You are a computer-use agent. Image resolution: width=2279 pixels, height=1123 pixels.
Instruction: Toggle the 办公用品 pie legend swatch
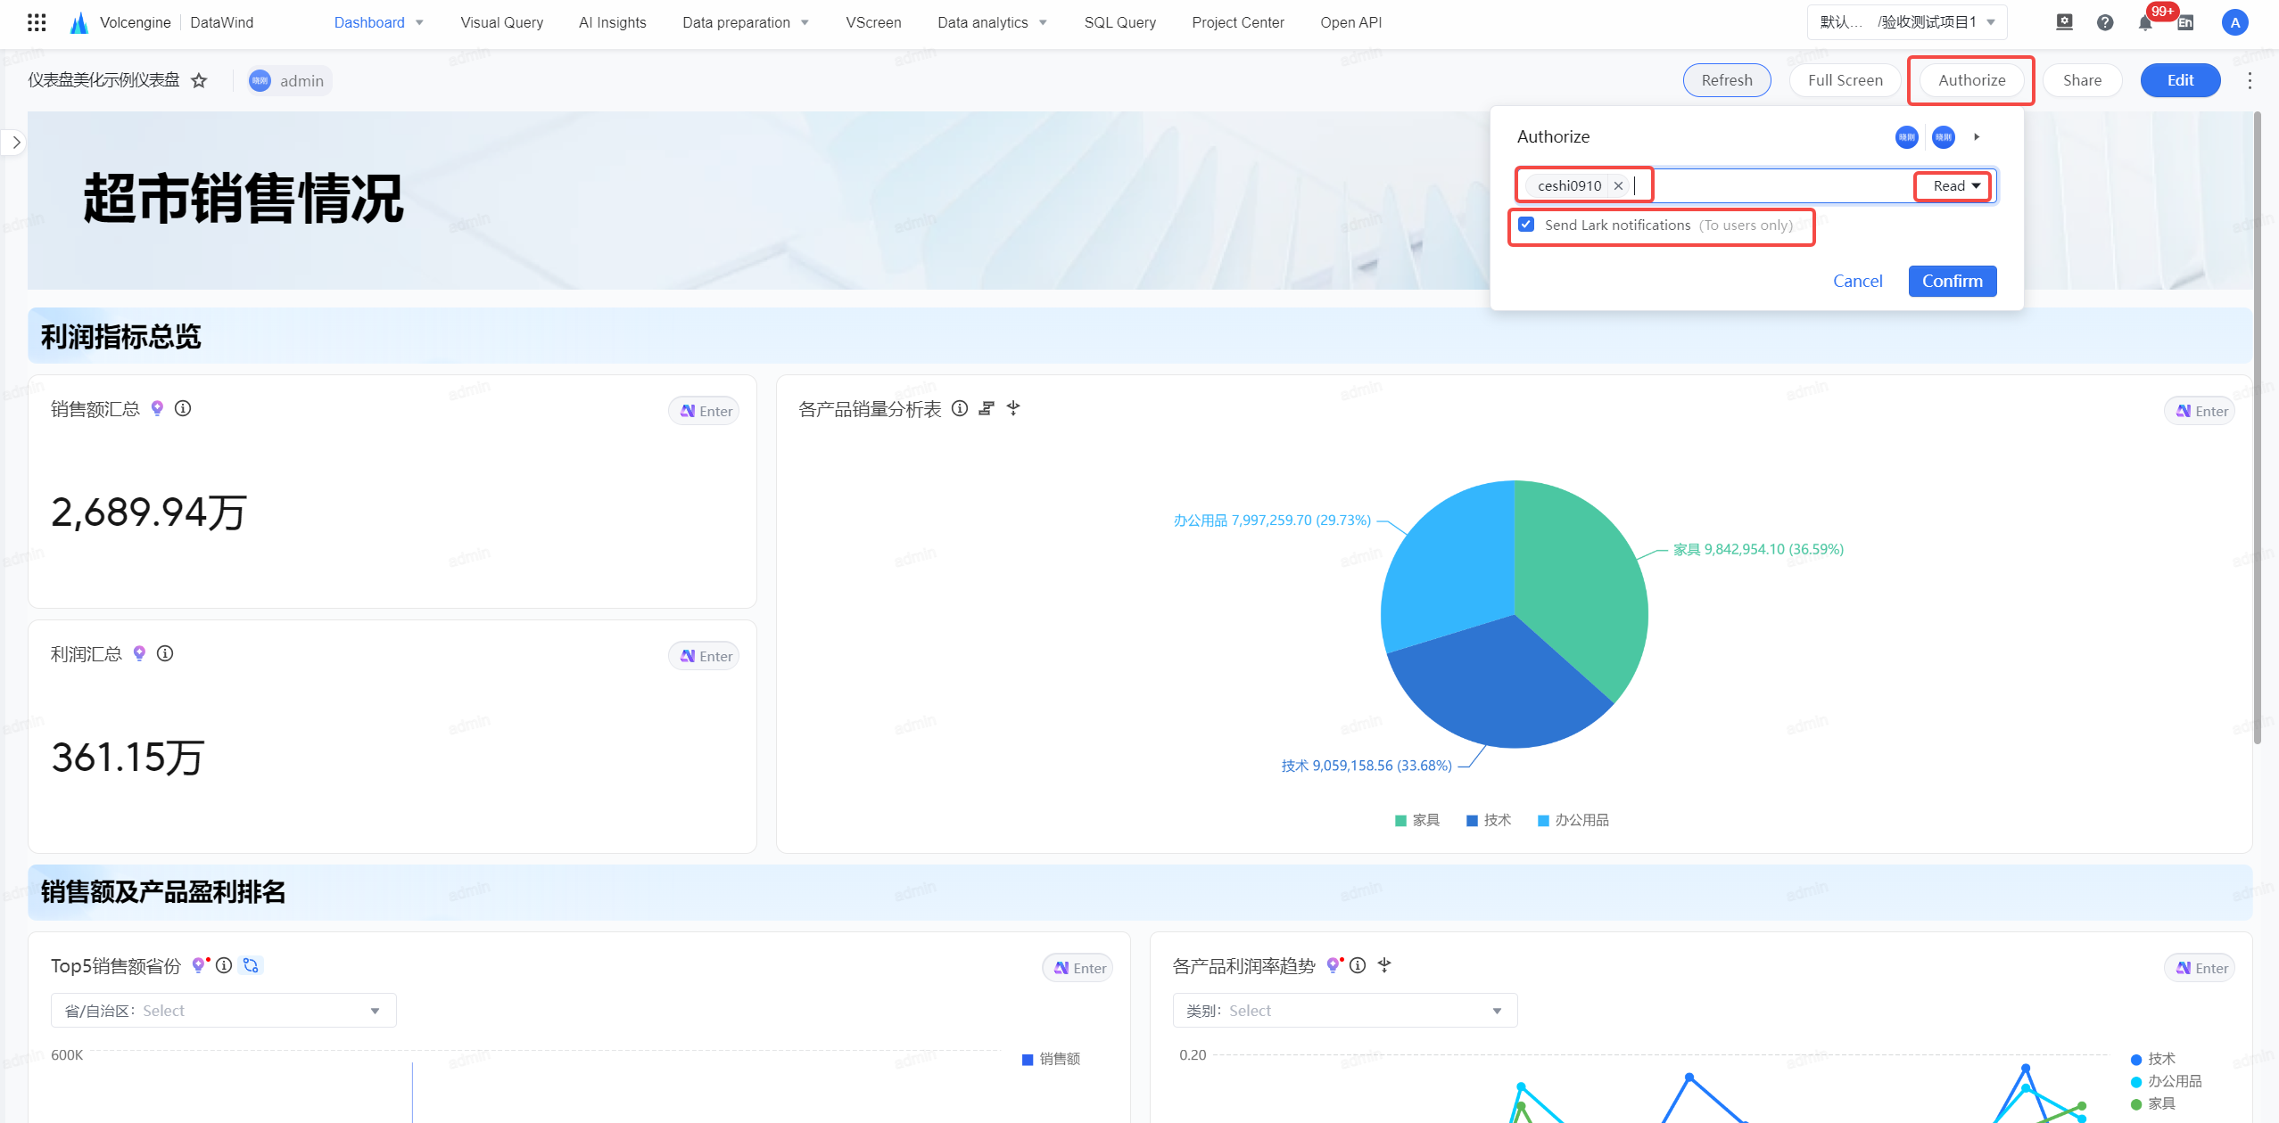tap(1543, 821)
